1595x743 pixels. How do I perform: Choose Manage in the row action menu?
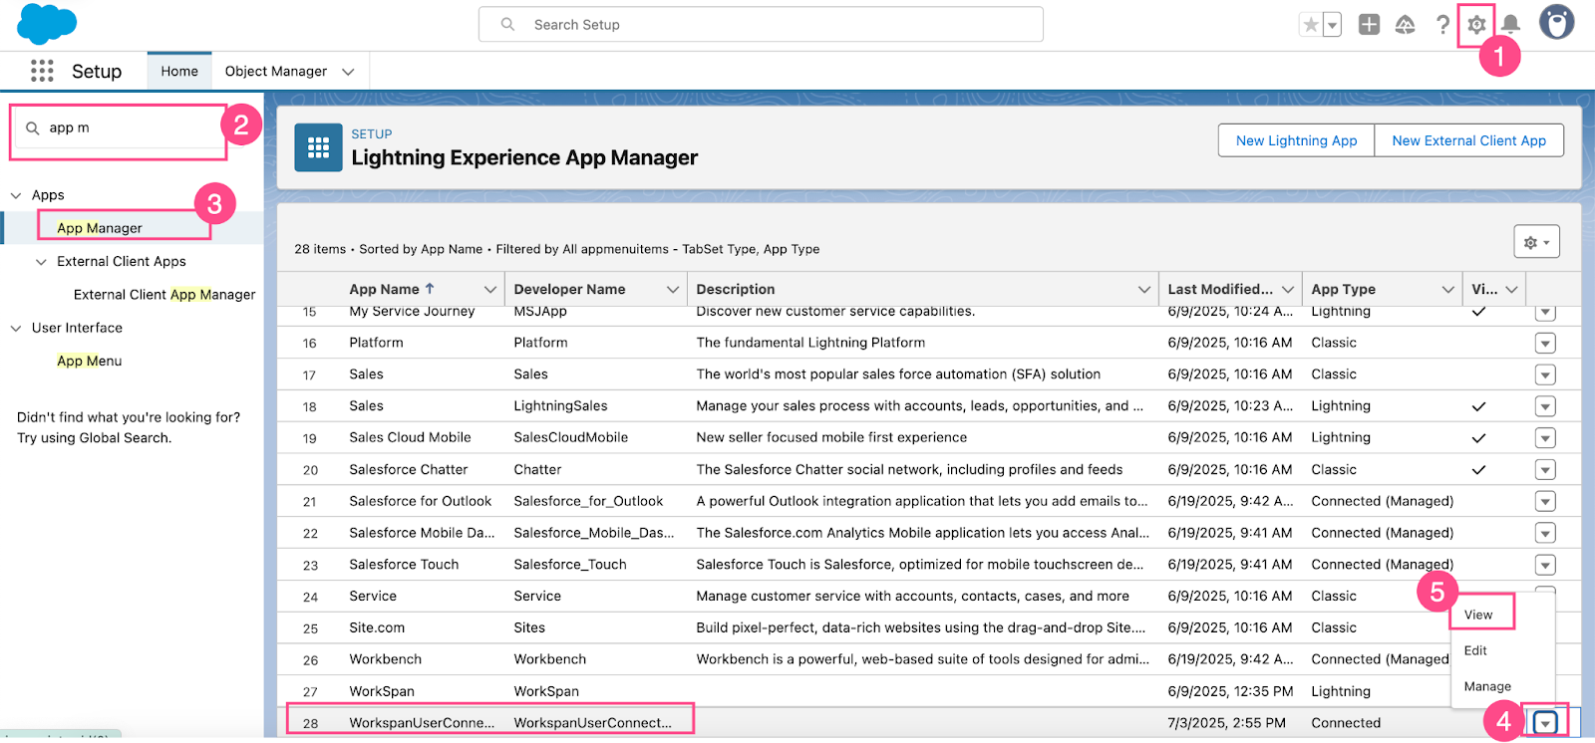pos(1487,686)
